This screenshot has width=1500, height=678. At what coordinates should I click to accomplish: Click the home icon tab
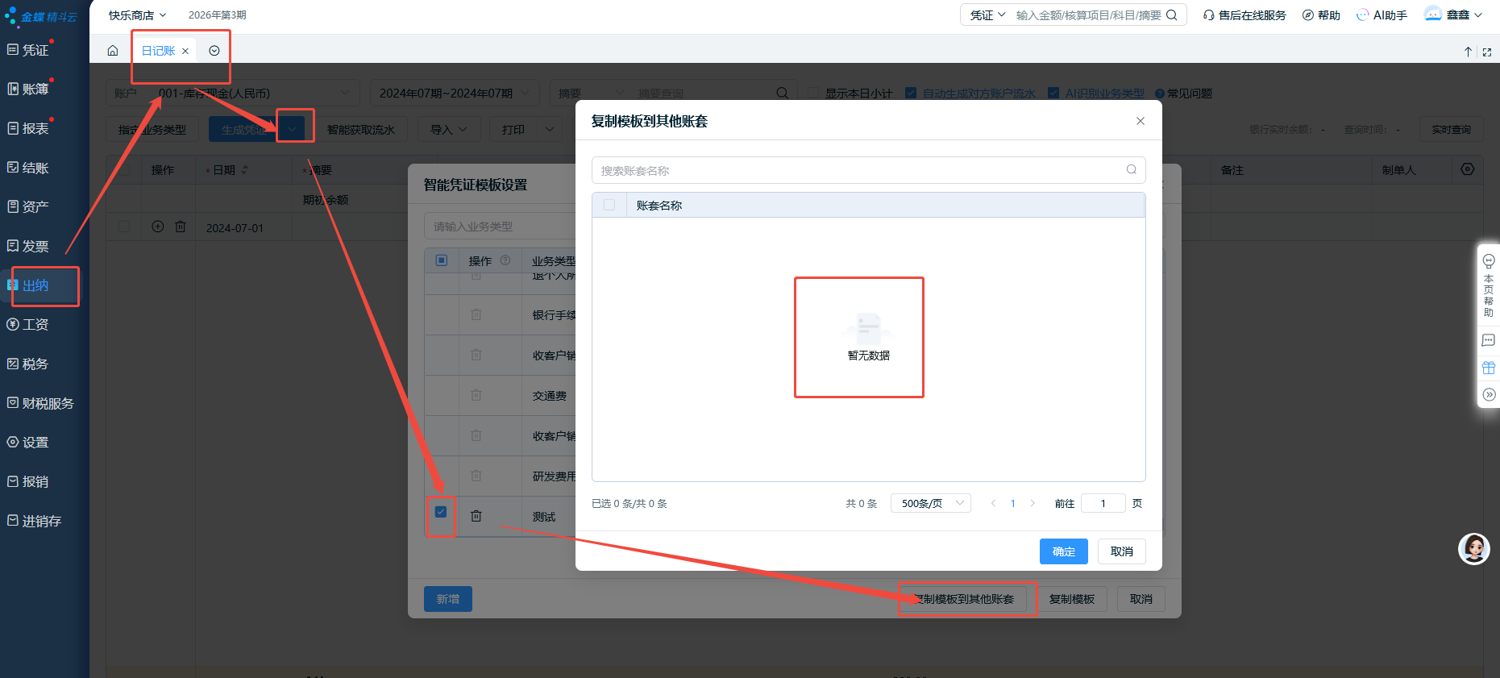coord(113,51)
